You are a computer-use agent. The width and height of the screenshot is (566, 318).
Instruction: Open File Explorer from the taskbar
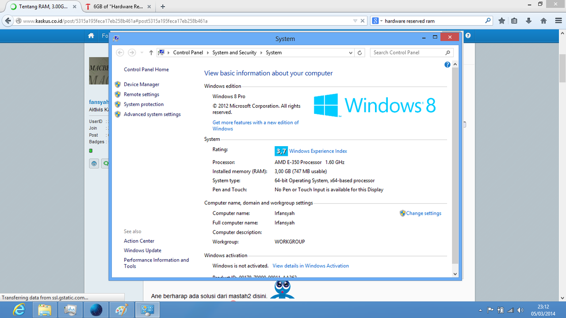click(44, 310)
